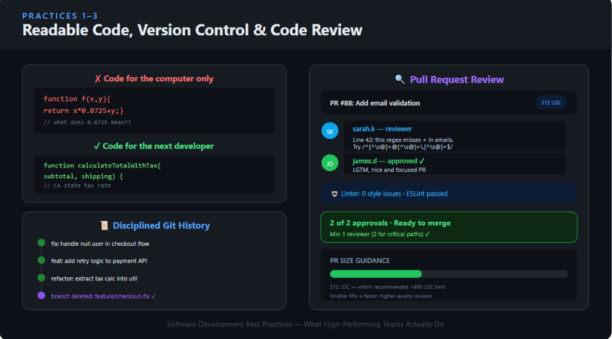Click 'refactor: extract tax calc into util' commit
The height and width of the screenshot is (339, 612).
point(94,279)
